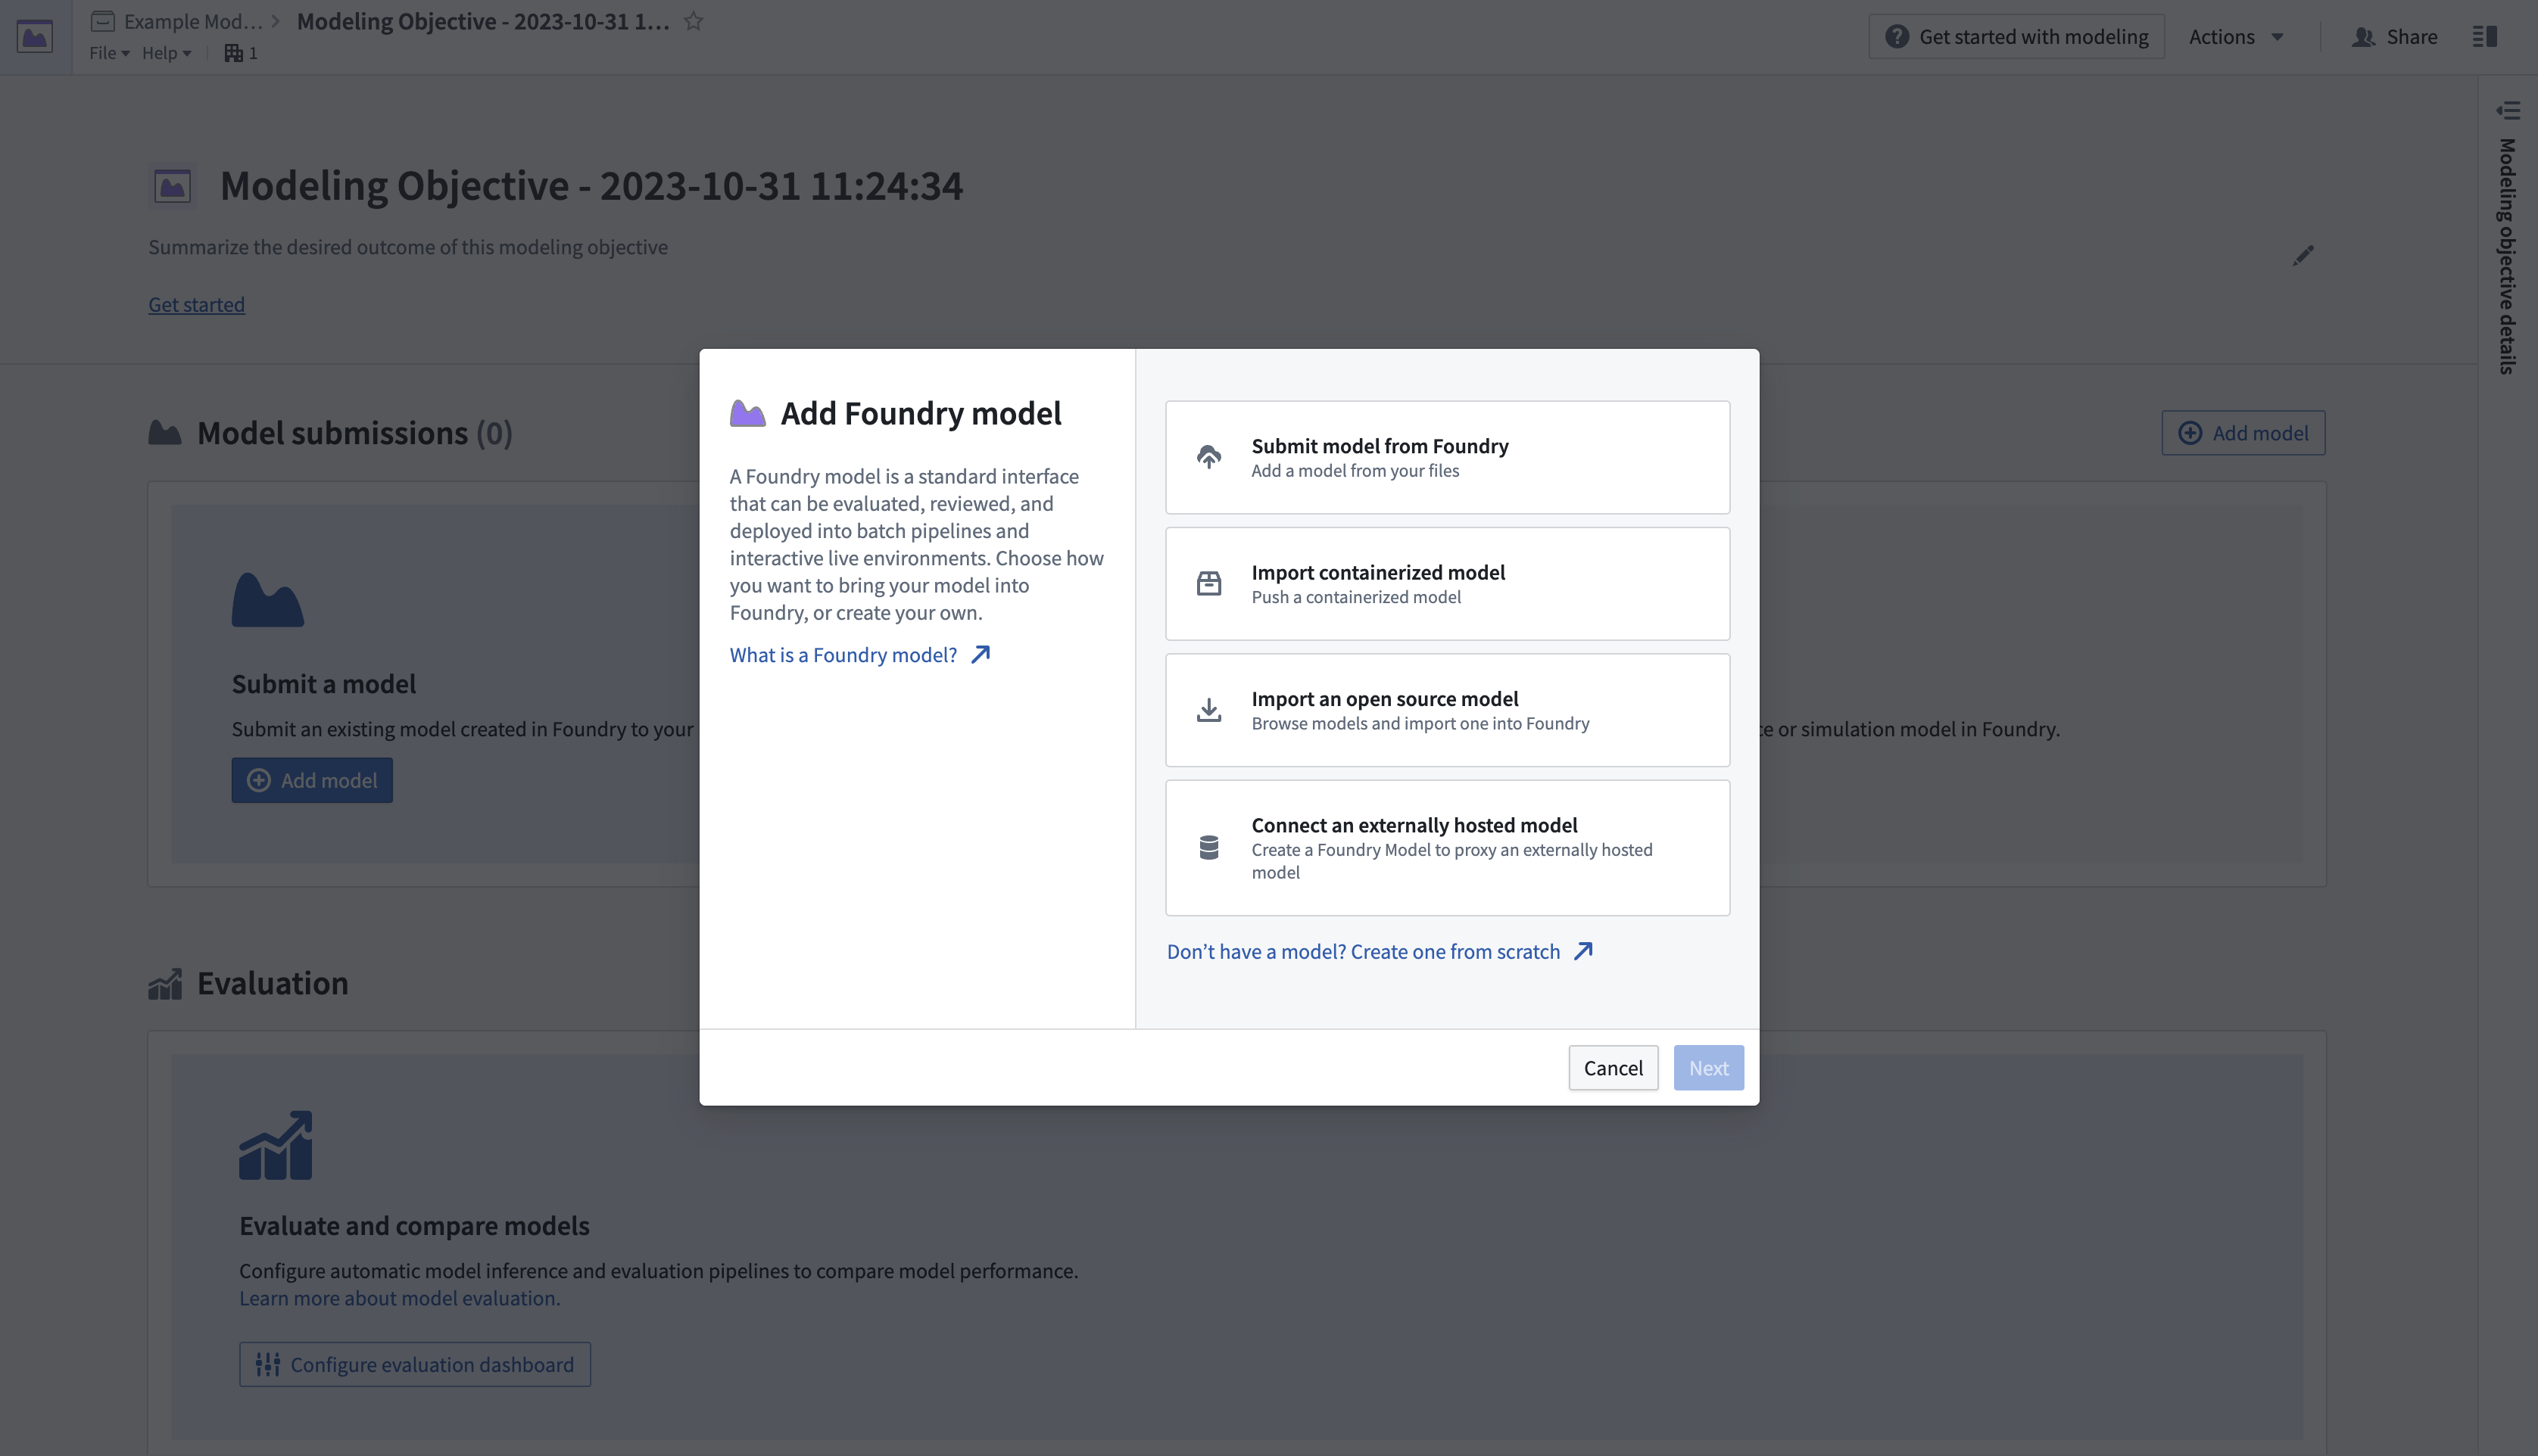The height and width of the screenshot is (1456, 2538).
Task: Click the objective description placeholder text
Action: pyautogui.click(x=408, y=247)
